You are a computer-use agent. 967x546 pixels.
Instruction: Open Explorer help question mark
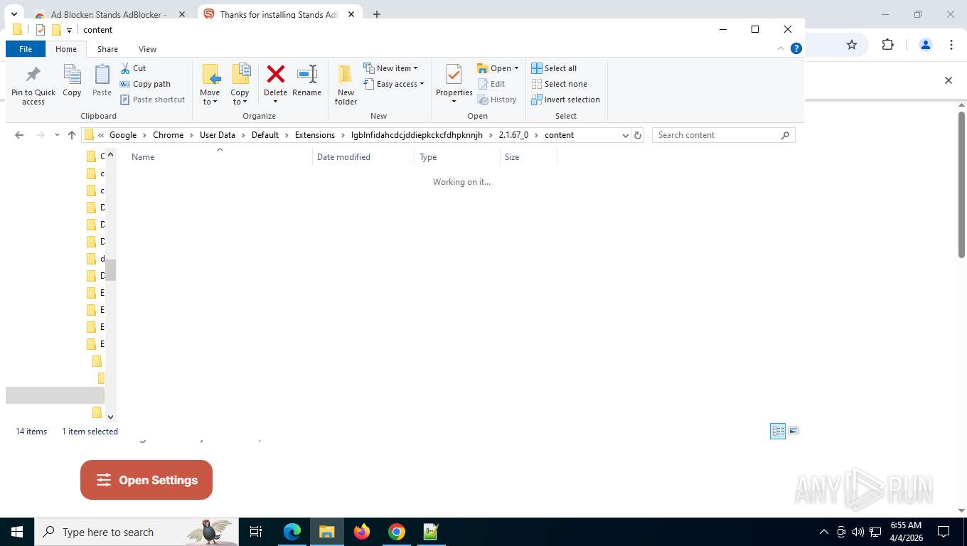796,48
